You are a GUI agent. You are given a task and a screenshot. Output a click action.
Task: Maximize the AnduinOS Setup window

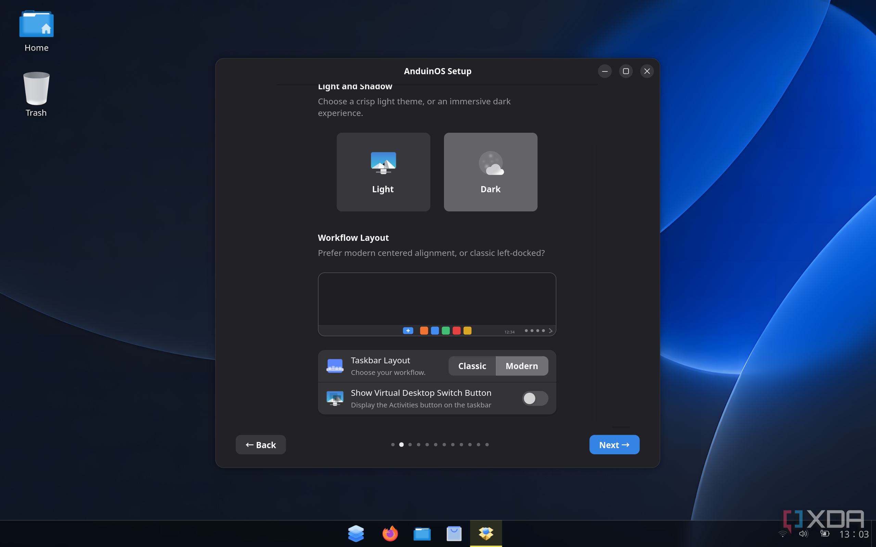[x=626, y=71]
